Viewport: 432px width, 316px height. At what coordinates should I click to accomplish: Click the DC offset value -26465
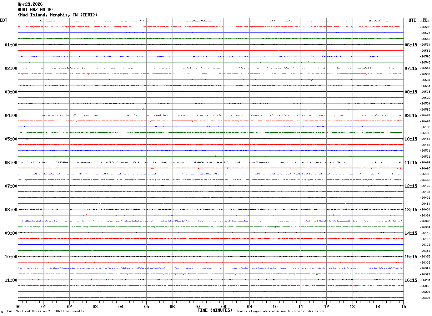(425, 168)
